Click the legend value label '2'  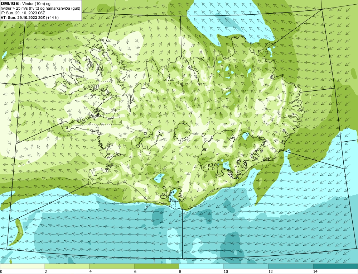click(x=46, y=271)
